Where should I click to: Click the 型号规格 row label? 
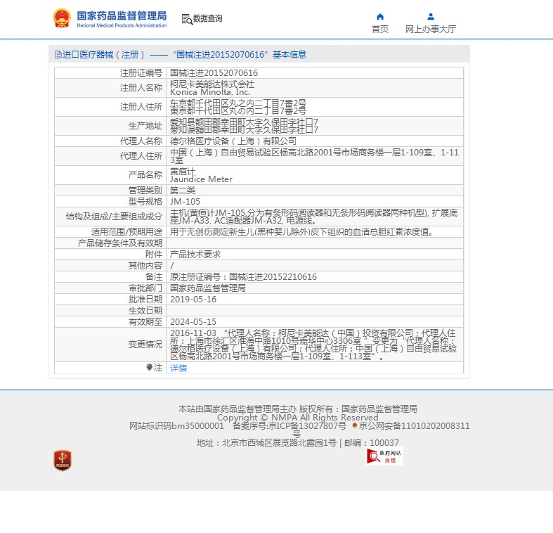145,202
